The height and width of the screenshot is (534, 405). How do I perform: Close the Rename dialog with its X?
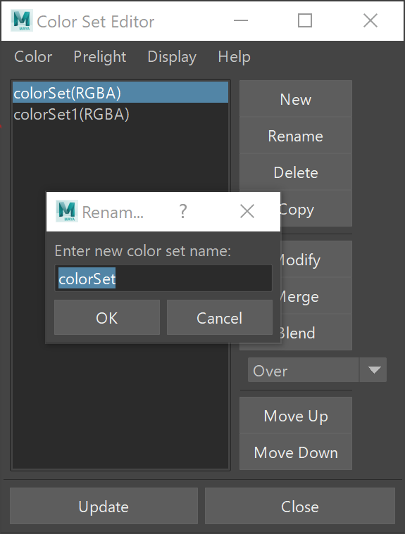247,211
